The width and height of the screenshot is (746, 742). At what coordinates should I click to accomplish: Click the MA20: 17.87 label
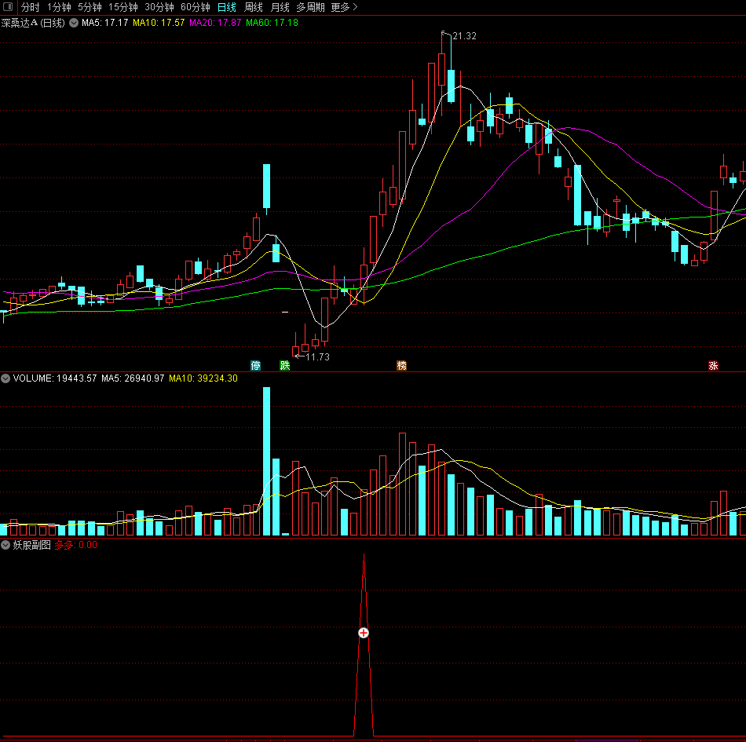coord(215,22)
